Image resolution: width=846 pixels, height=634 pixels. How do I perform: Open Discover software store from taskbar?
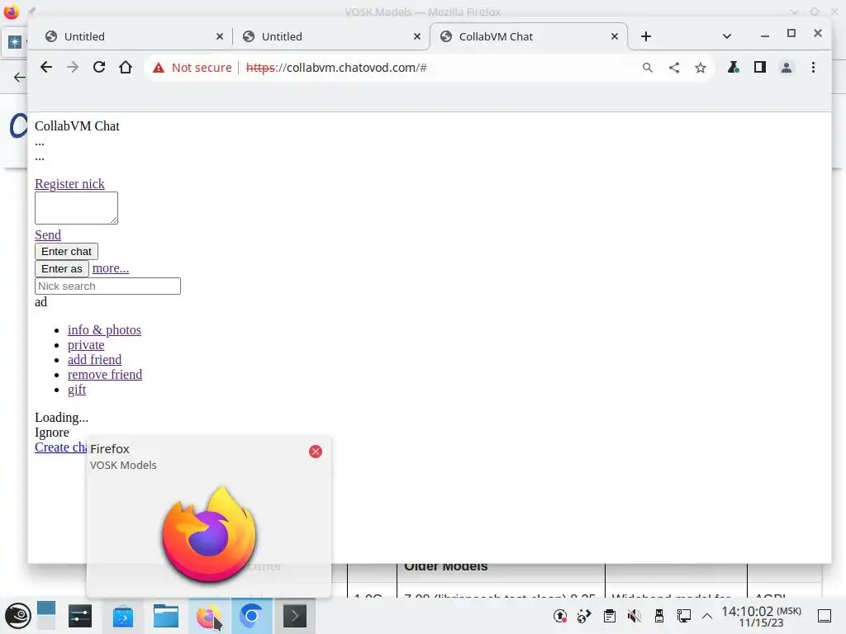[x=123, y=616]
